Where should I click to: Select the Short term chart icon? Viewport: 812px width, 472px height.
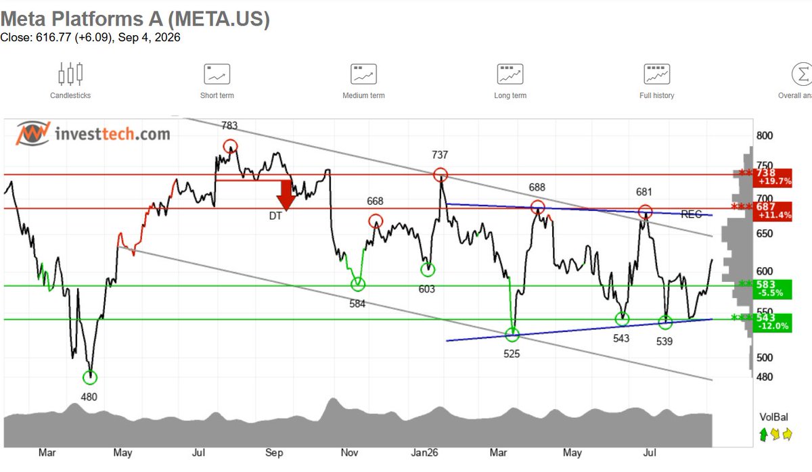[x=217, y=74]
